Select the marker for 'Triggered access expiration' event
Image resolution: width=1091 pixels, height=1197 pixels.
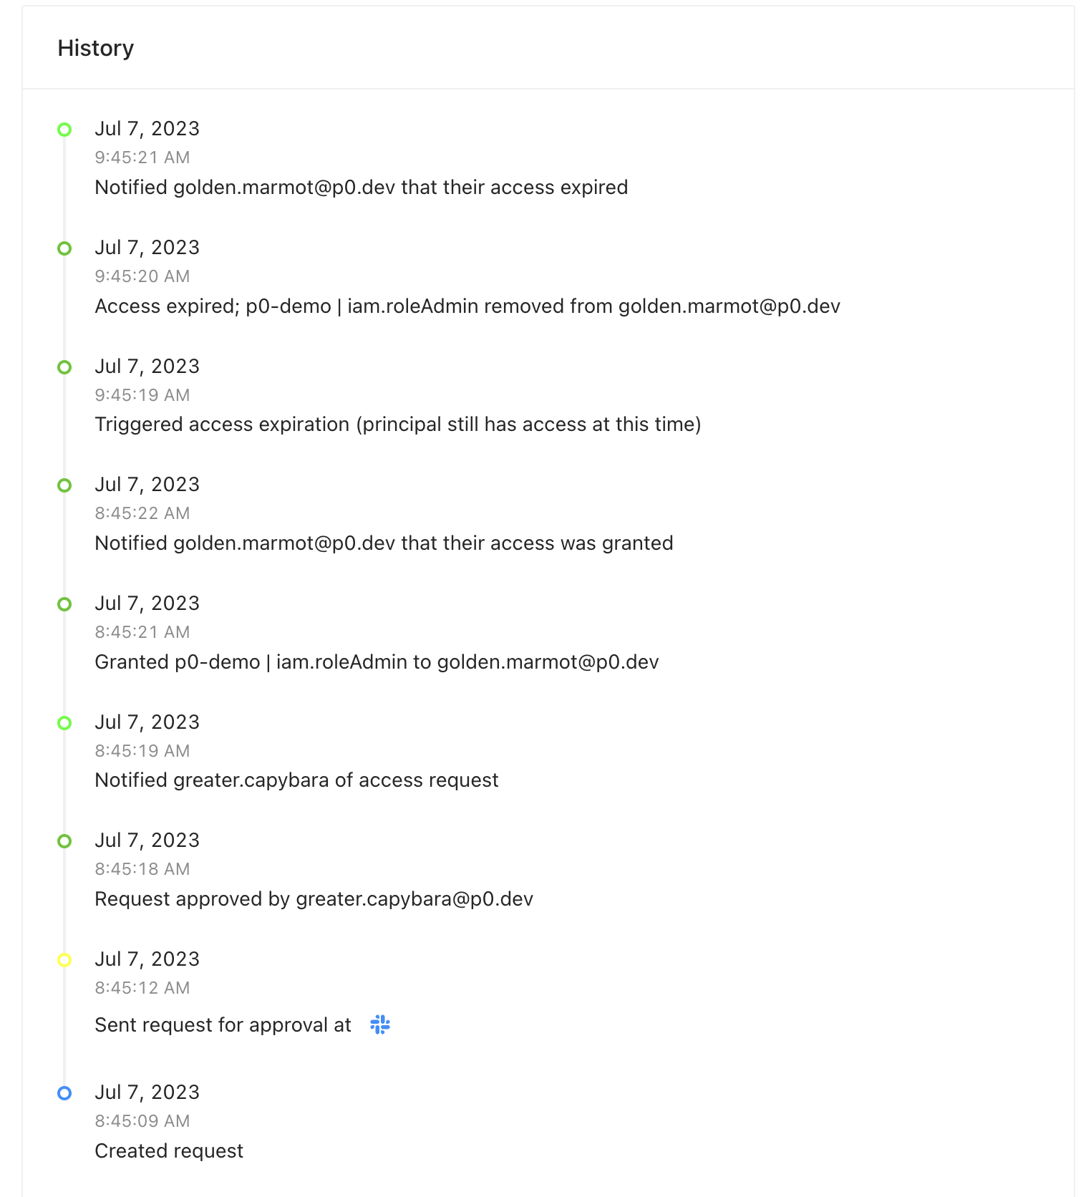click(64, 367)
